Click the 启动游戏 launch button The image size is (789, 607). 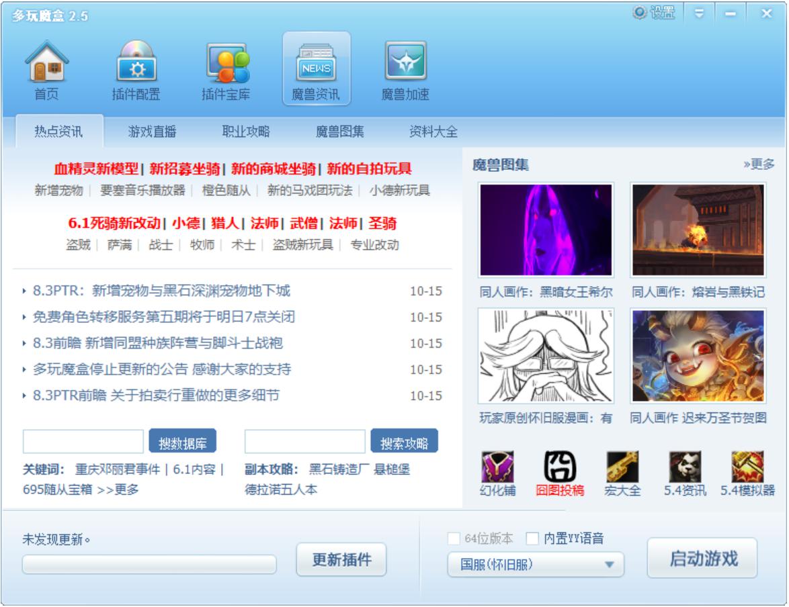click(x=702, y=558)
